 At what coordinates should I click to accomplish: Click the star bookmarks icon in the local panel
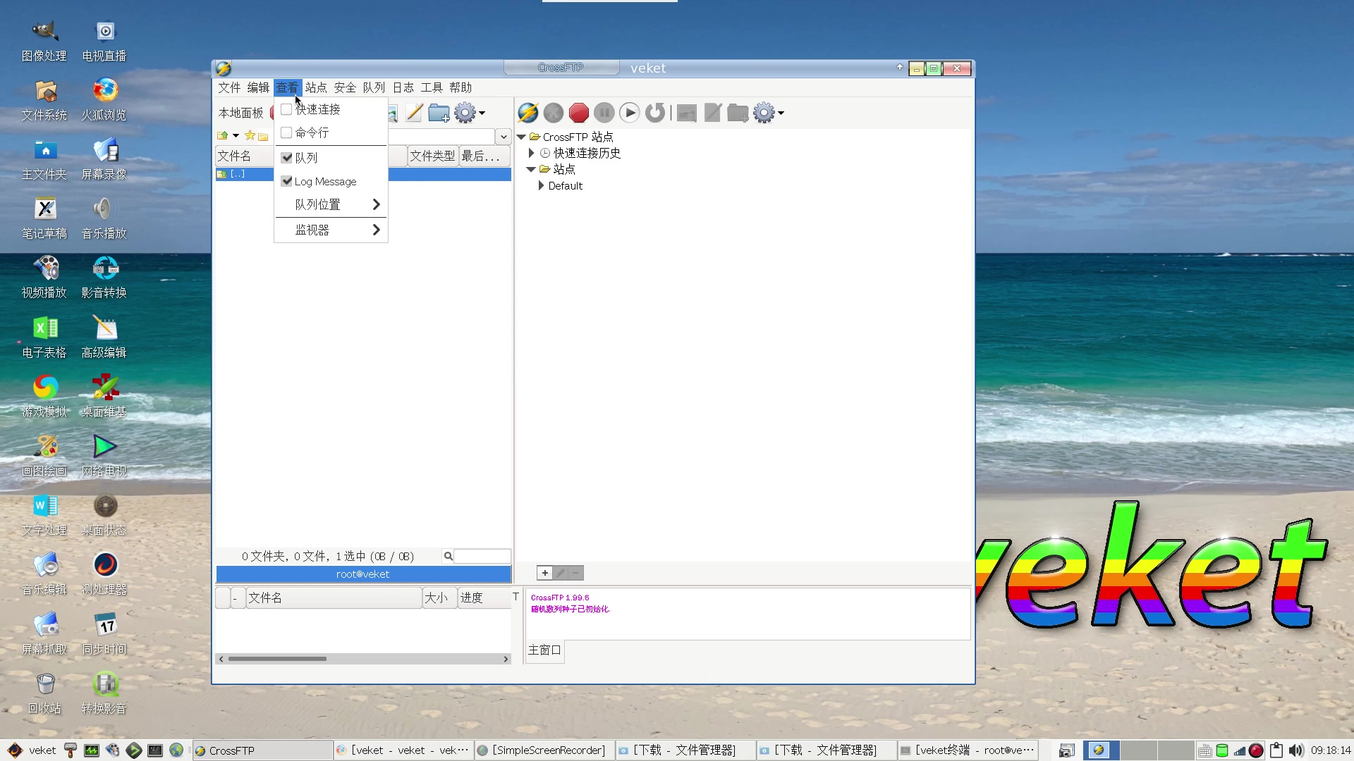250,135
